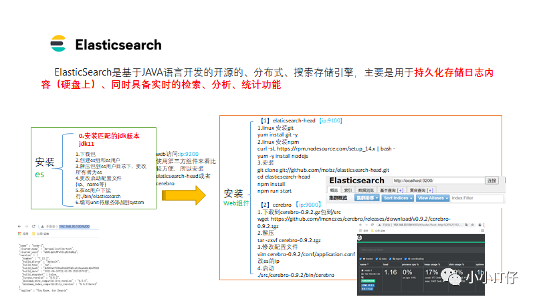Viewport: 535px width, 301px height.
Task: Toggle the data nodes checkbox
Action: pos(377,259)
